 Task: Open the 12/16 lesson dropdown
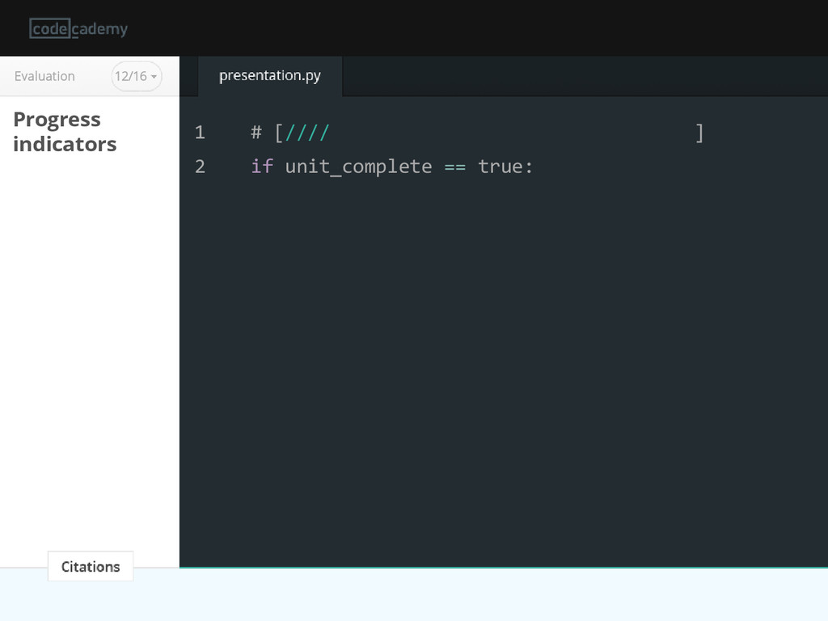[136, 76]
